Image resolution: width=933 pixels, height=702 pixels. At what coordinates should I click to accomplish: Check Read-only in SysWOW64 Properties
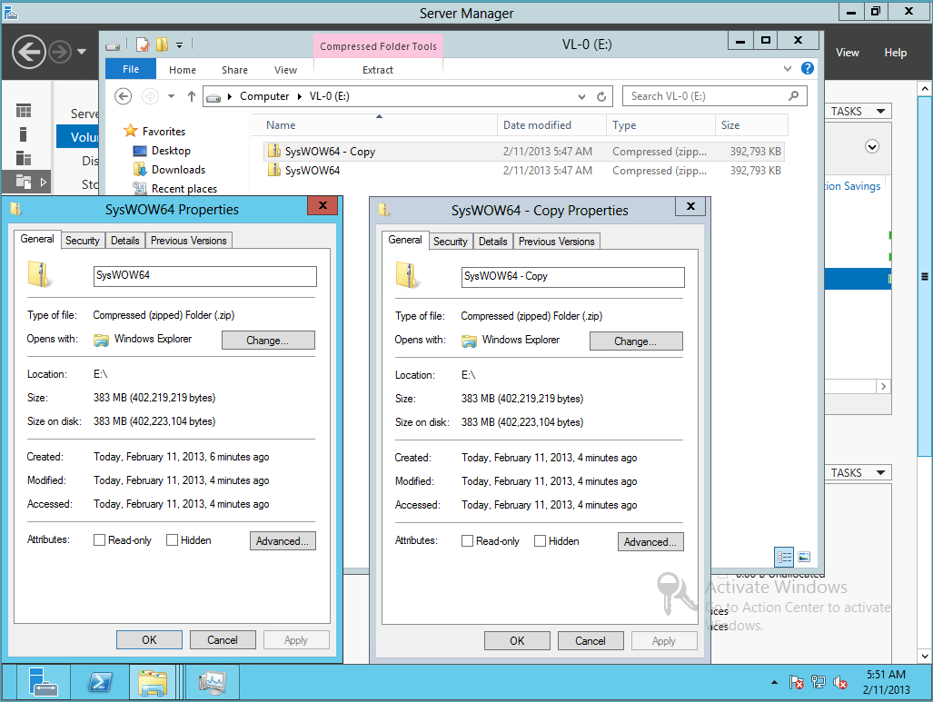point(99,539)
